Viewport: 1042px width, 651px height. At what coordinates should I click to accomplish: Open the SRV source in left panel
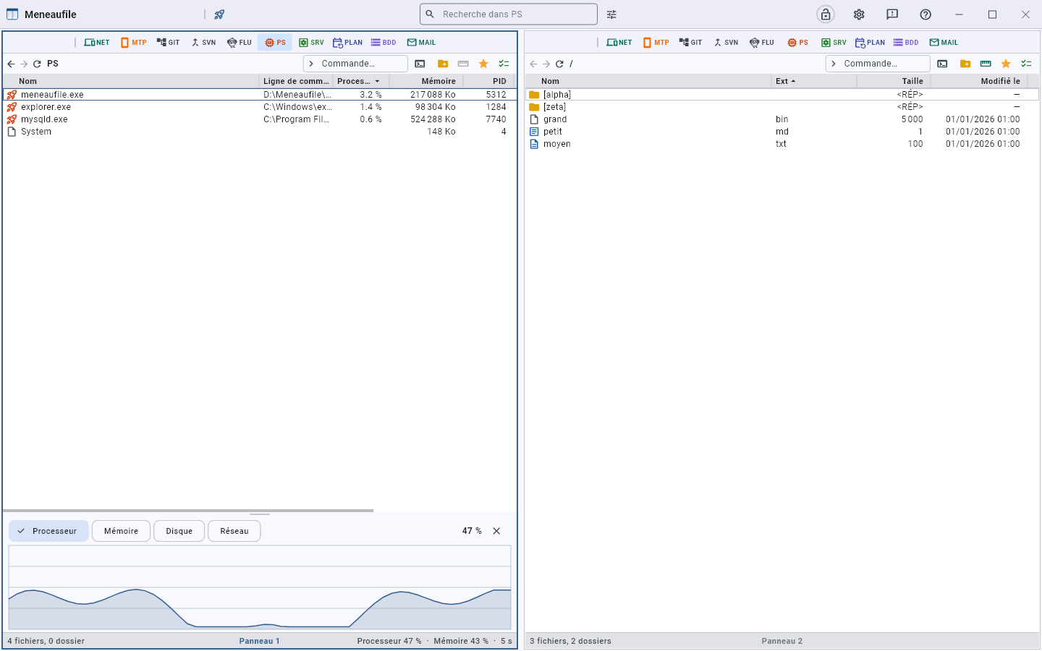[311, 43]
